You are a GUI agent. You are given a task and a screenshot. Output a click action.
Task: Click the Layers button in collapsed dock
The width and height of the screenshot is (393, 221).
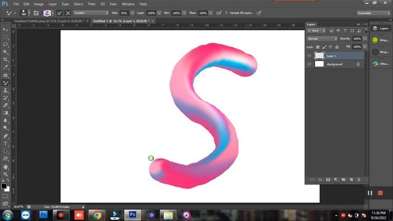(x=381, y=28)
